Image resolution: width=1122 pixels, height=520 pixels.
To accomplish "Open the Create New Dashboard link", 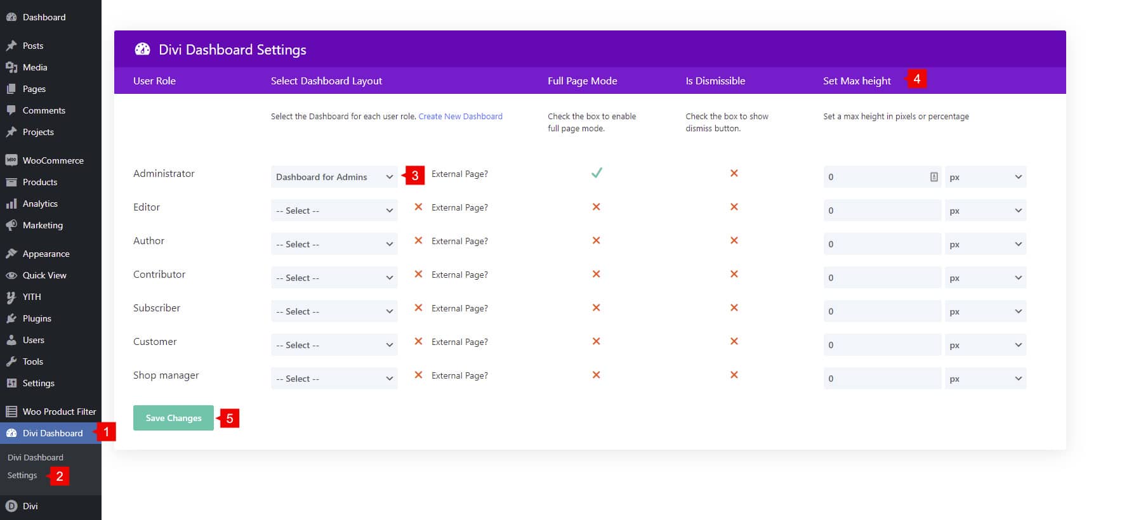I will tap(460, 117).
